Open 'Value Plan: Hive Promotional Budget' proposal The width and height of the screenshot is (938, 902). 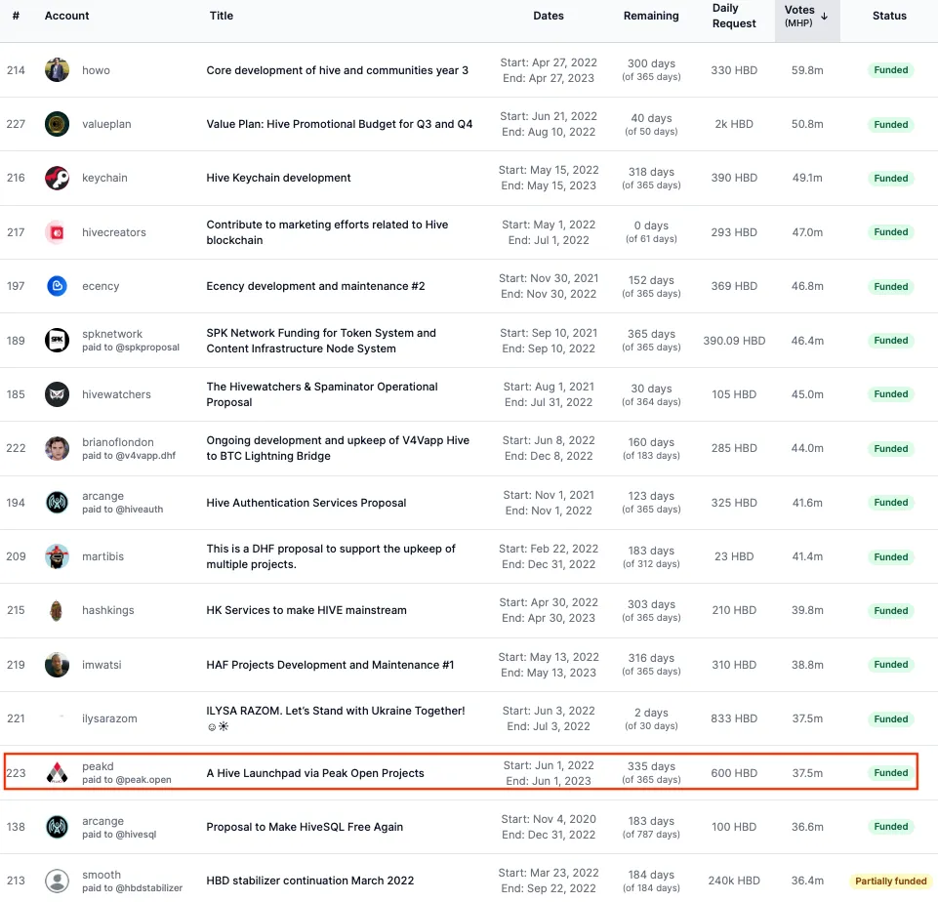340,124
